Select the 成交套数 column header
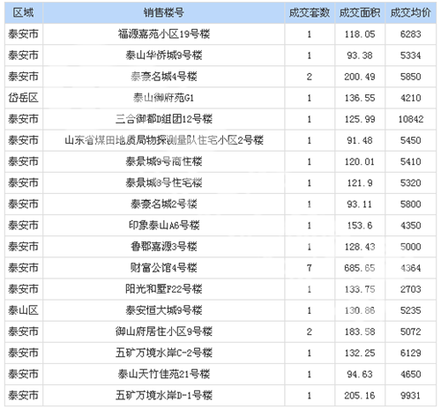 coord(310,12)
